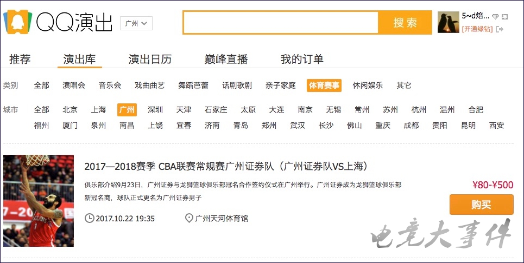
Task: Open the 开通绿钻 link
Action: 477,29
